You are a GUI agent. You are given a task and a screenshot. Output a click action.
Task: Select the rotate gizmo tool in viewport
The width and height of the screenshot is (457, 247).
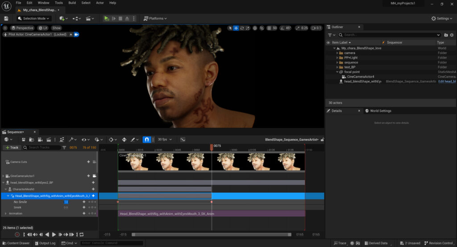coord(242,28)
